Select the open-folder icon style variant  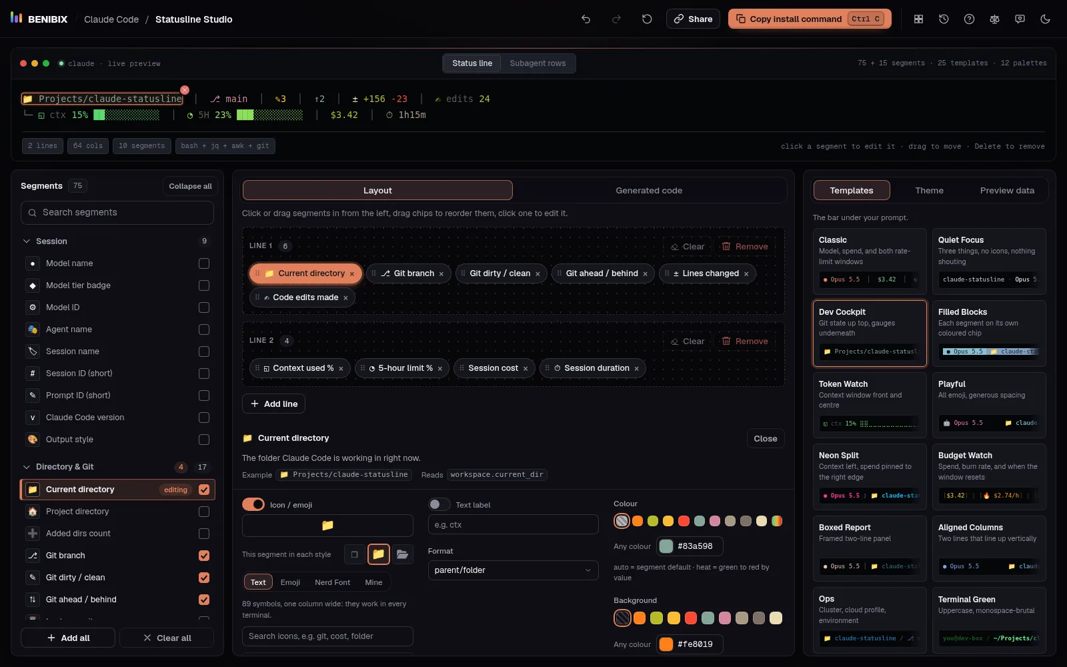click(x=402, y=554)
